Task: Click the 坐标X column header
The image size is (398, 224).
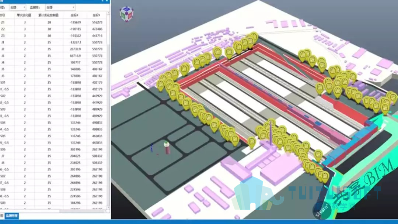Action: pos(74,15)
